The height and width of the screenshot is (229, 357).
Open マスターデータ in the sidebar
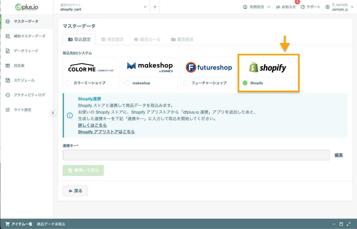(x=27, y=21)
